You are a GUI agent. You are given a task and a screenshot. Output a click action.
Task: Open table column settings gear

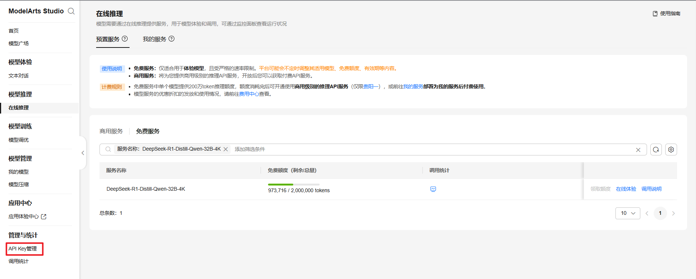[671, 150]
